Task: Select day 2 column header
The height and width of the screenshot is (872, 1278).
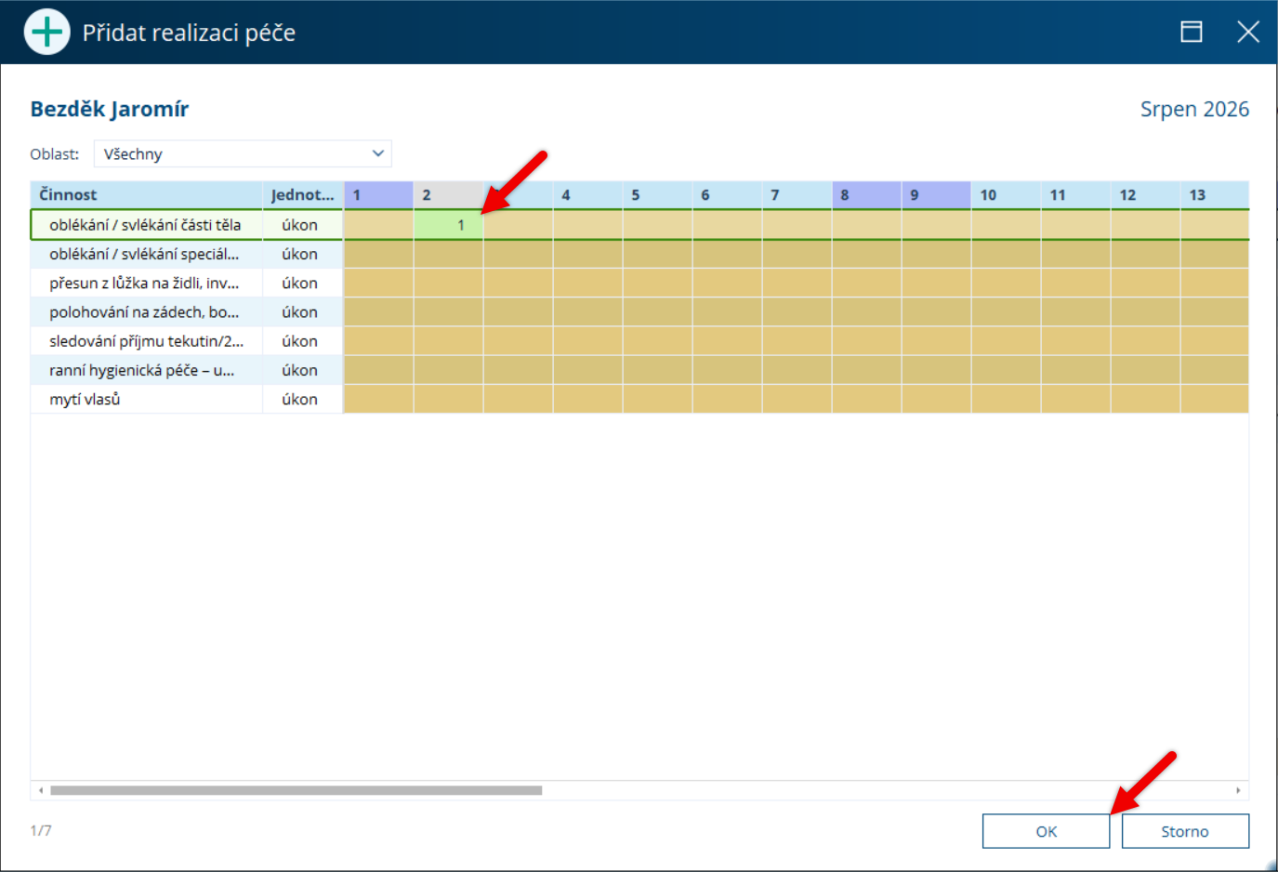Action: click(448, 194)
